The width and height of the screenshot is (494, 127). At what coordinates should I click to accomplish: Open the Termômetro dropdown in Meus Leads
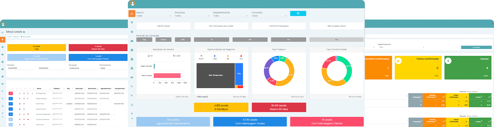click(113, 68)
